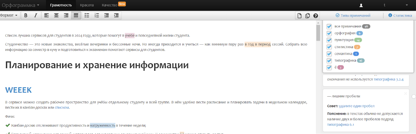Click the highlighted word 'учебе'
The height and width of the screenshot is (134, 416).
tap(130, 35)
